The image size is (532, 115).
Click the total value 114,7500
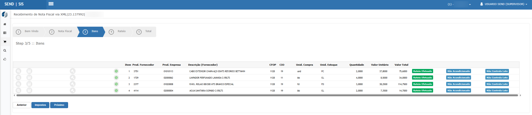pyautogui.click(x=402, y=84)
